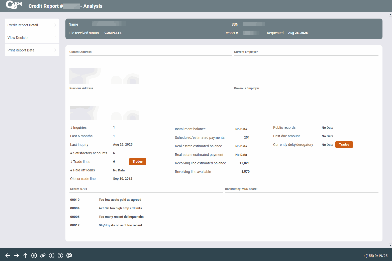This screenshot has height=261, width=392.
Task: Click Trades button next to # Trade lines
Action: point(137,162)
